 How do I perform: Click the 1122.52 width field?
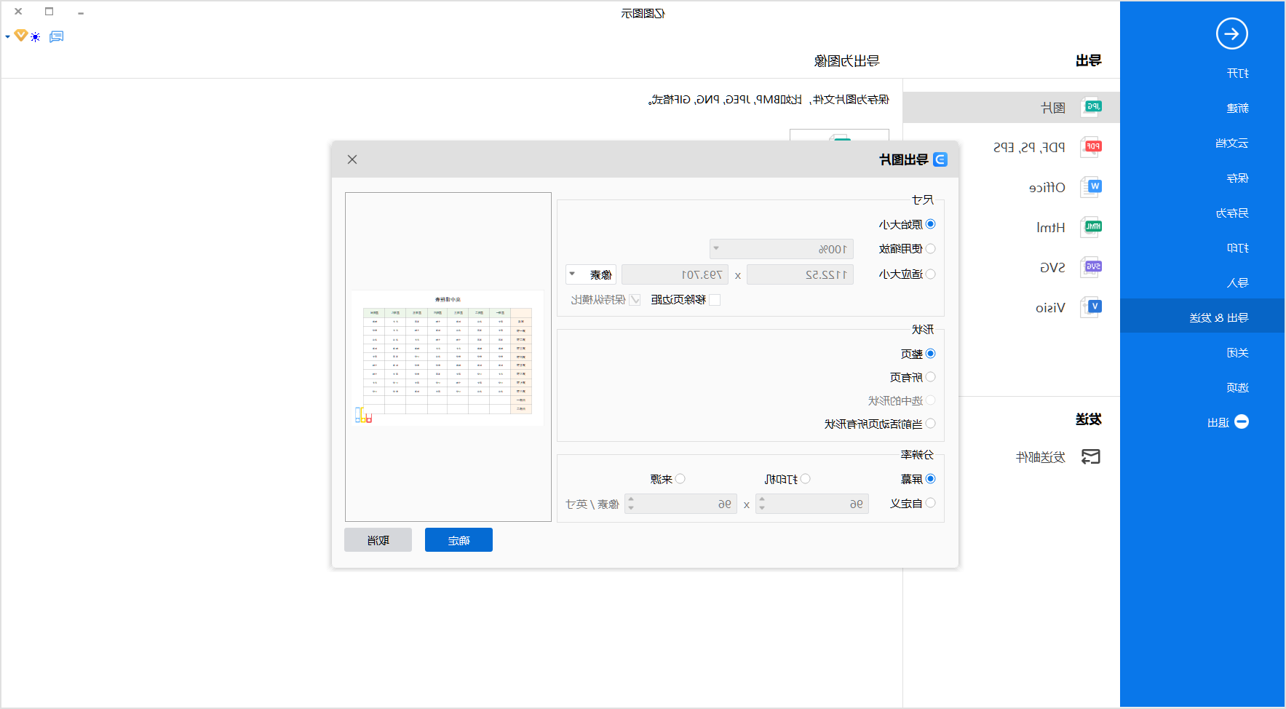(800, 274)
